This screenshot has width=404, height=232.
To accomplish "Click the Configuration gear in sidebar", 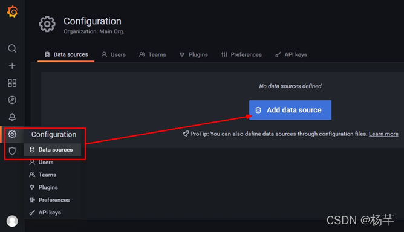I will coord(12,134).
